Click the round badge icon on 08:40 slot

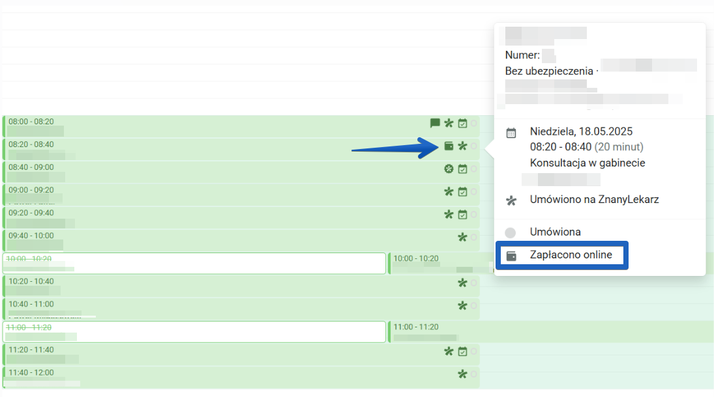click(449, 169)
